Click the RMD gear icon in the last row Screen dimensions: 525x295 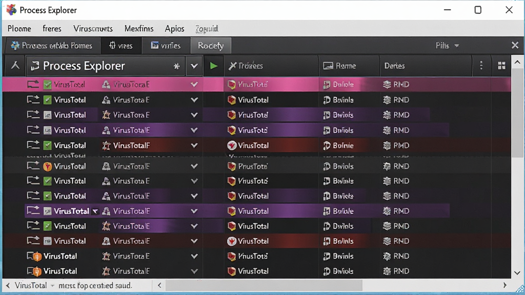click(x=387, y=271)
